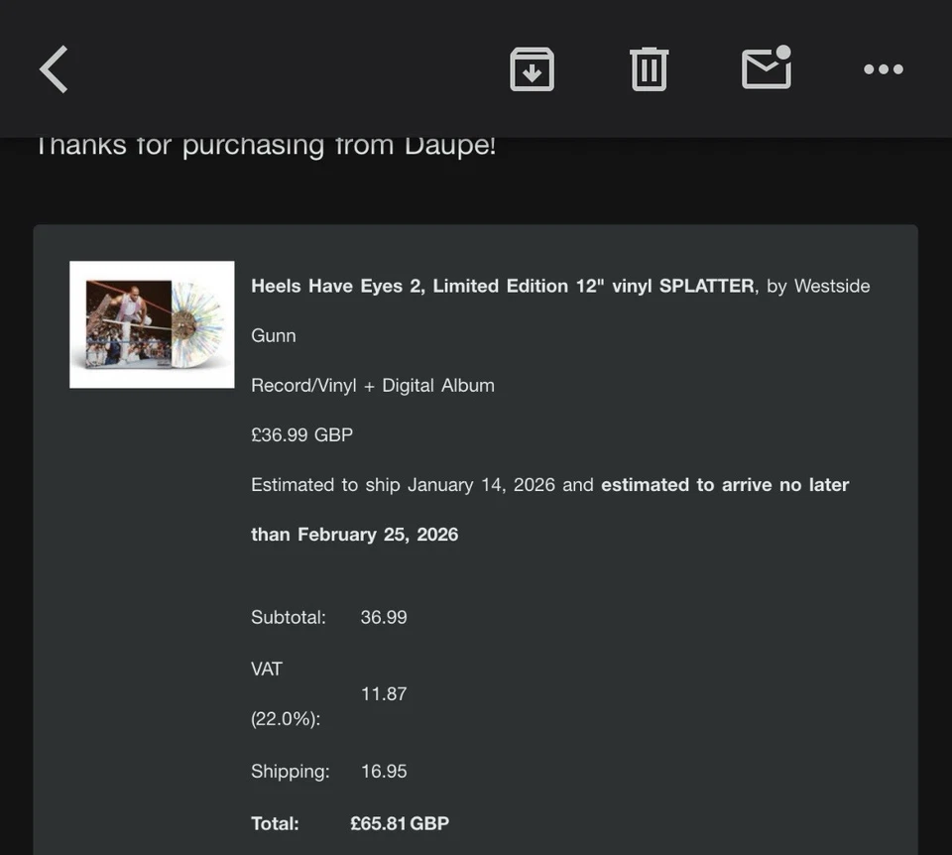Open the three-dot more options menu
Image resolution: width=952 pixels, height=855 pixels.
[x=883, y=69]
